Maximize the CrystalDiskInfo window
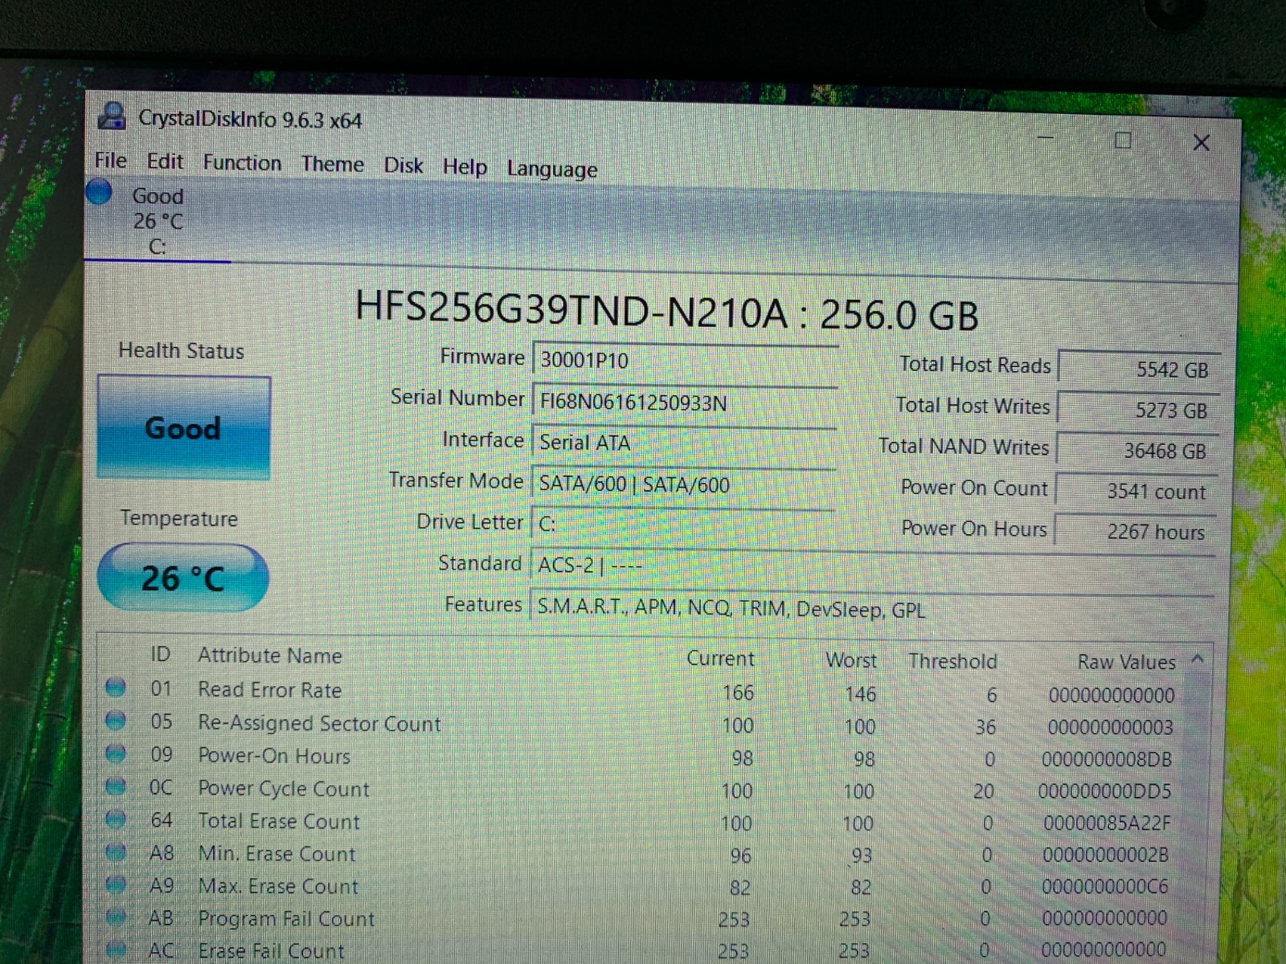 click(1123, 141)
